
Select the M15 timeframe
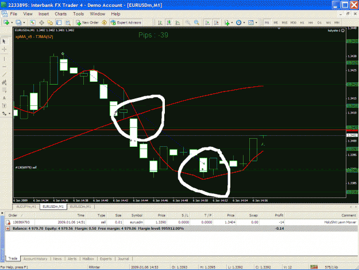284,22
